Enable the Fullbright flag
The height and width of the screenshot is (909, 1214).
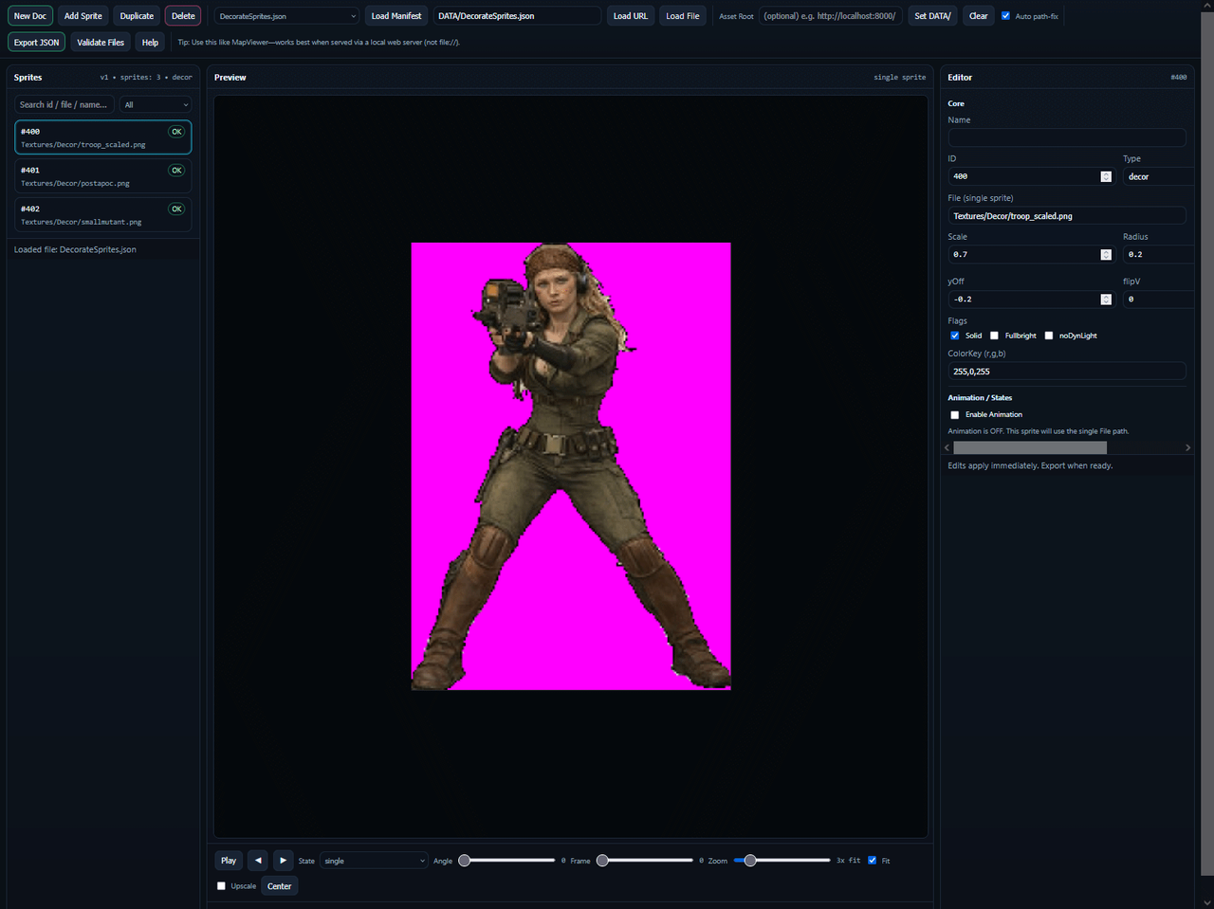[994, 335]
